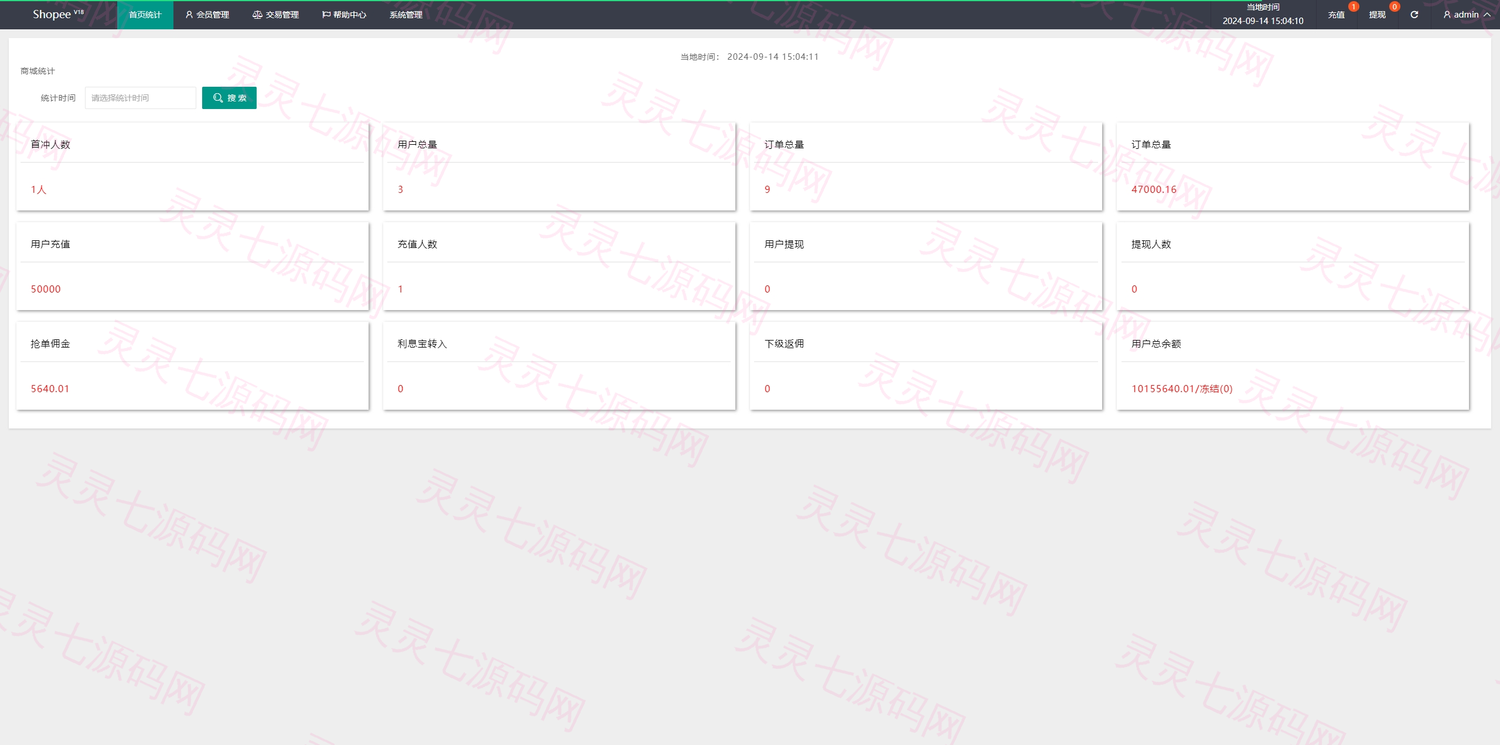Click the 提现人数 card title
The width and height of the screenshot is (1500, 745).
coord(1151,244)
